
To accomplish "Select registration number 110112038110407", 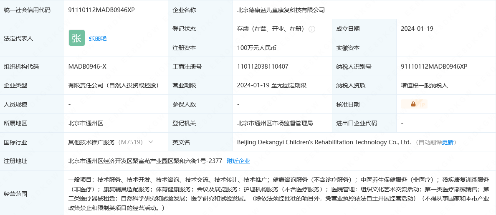I will (263, 67).
